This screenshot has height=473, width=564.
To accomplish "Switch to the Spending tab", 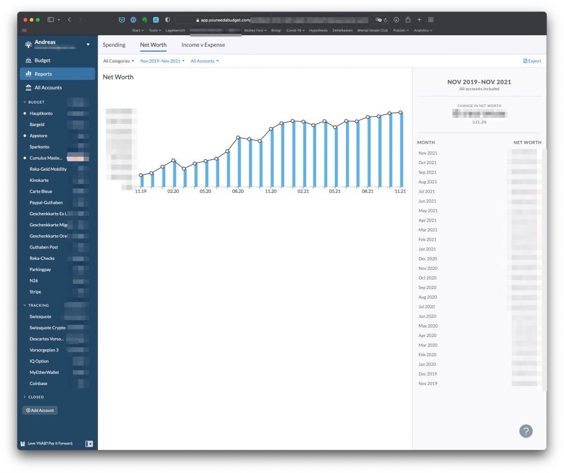I will tap(114, 45).
